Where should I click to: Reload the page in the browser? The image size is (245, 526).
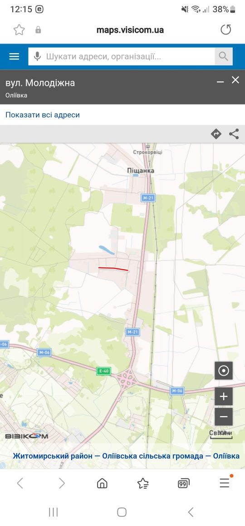click(226, 30)
